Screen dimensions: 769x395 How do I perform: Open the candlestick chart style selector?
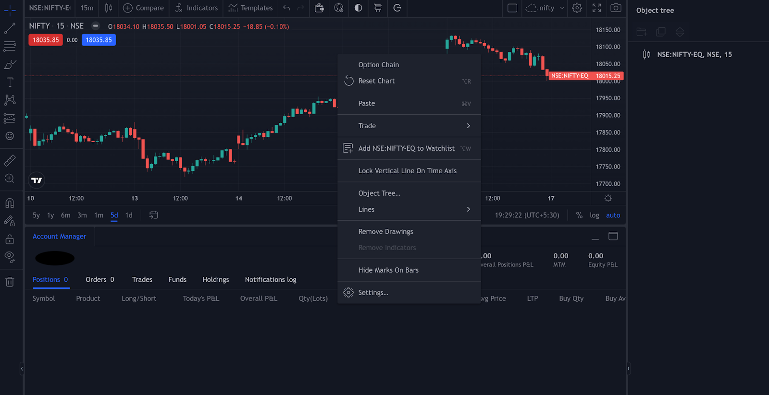109,8
